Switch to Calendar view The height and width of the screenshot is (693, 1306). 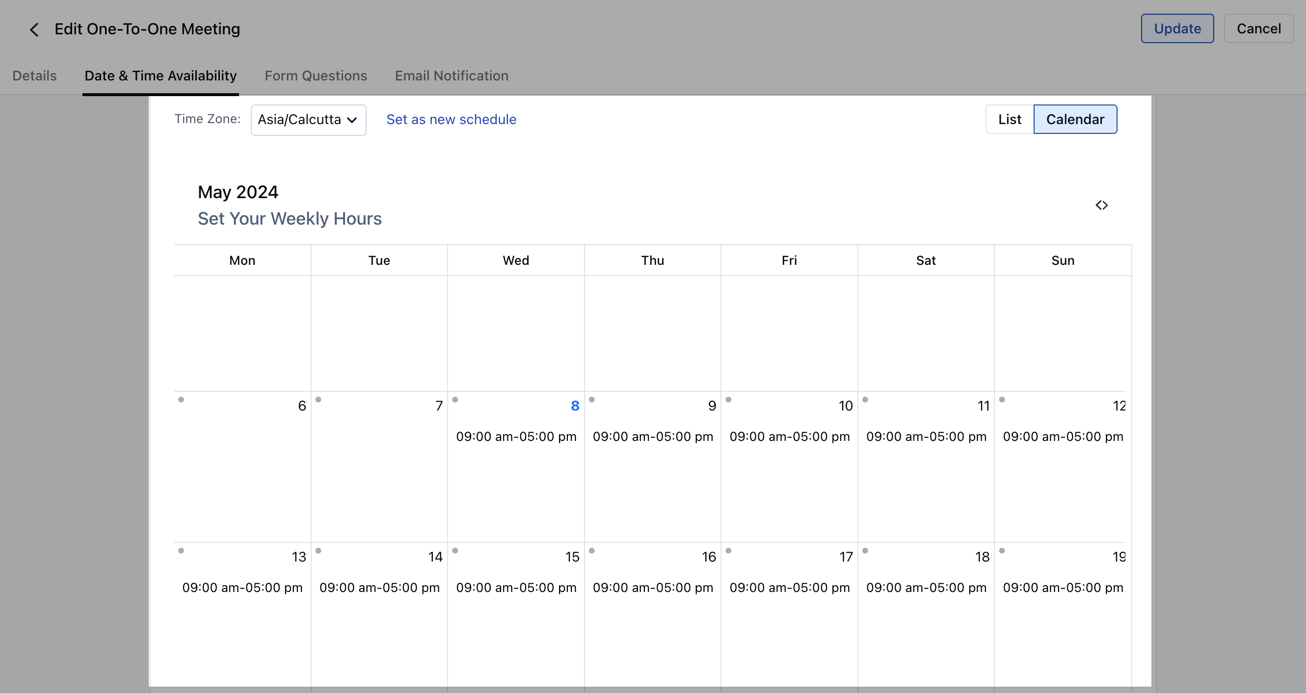point(1075,119)
